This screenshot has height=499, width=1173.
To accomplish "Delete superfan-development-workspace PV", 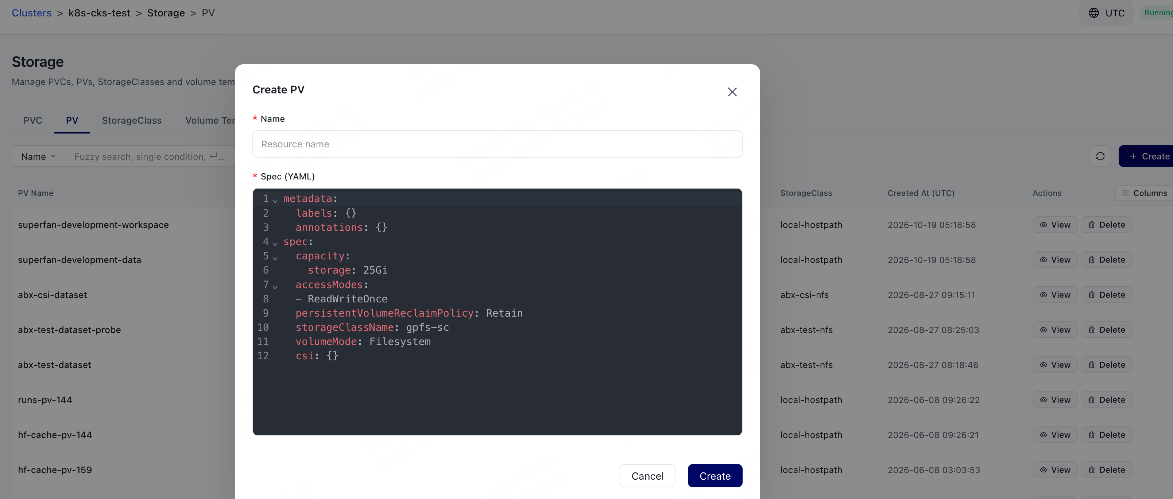I will (1107, 224).
